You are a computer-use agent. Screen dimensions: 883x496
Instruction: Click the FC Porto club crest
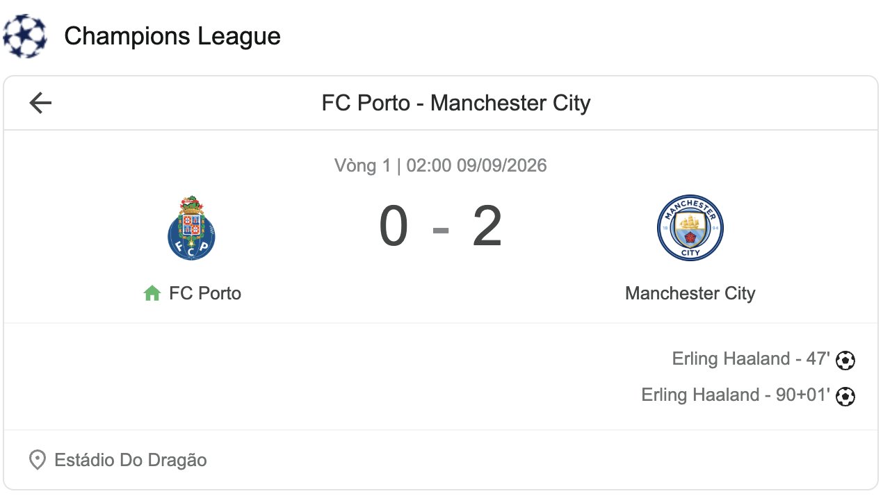pos(192,228)
